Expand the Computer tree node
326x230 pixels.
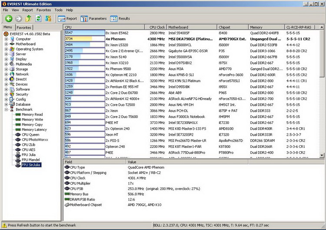7,39
